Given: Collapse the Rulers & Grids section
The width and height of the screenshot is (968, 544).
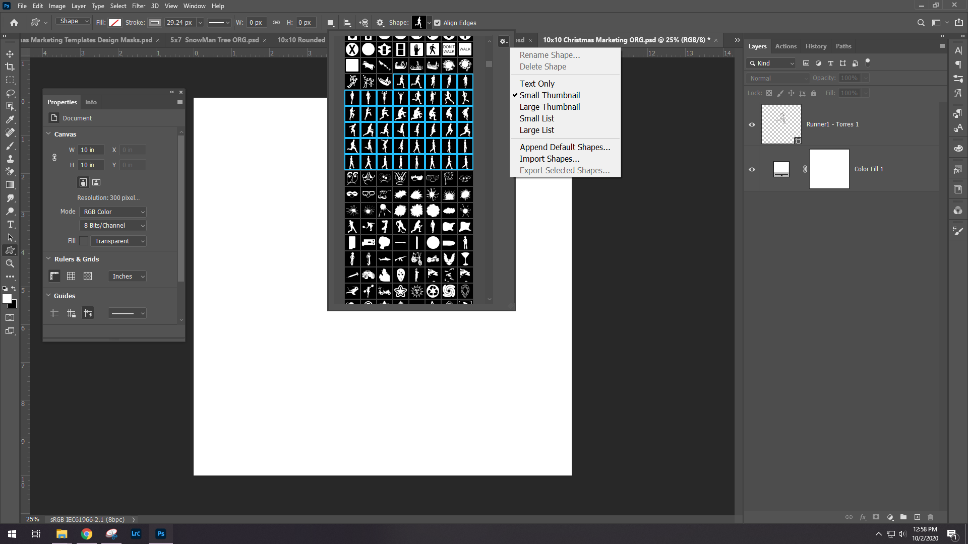Looking at the screenshot, I should coord(49,259).
